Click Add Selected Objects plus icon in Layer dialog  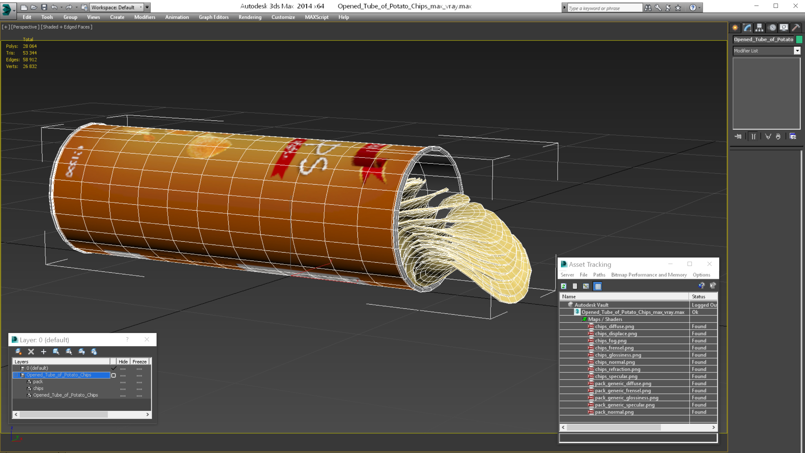click(x=43, y=351)
